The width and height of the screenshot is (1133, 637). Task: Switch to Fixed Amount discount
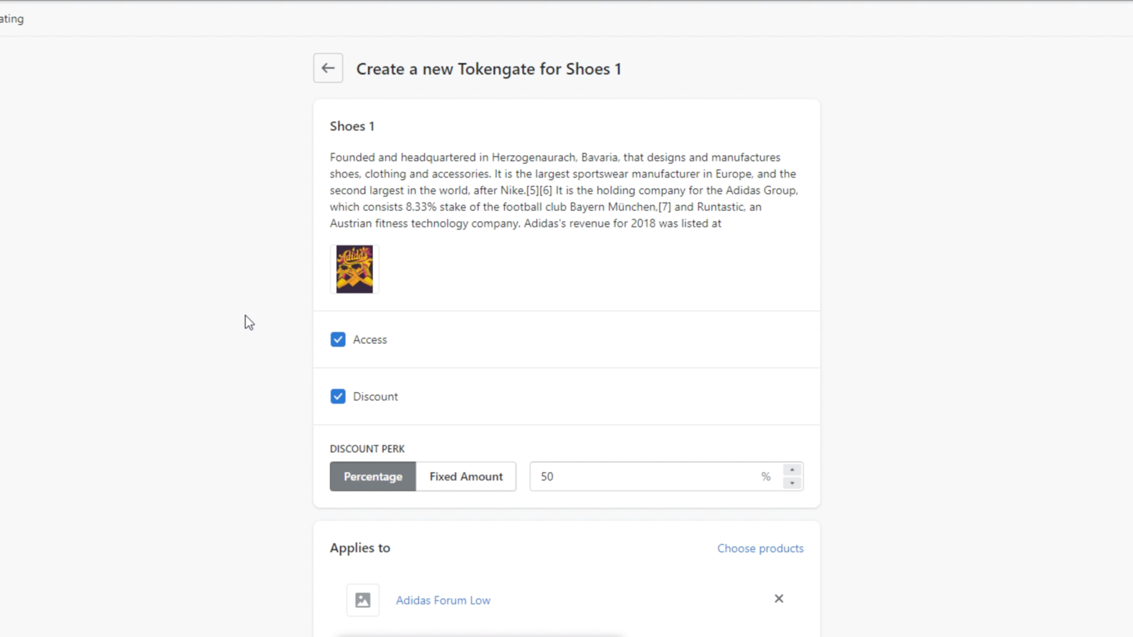[x=466, y=476]
